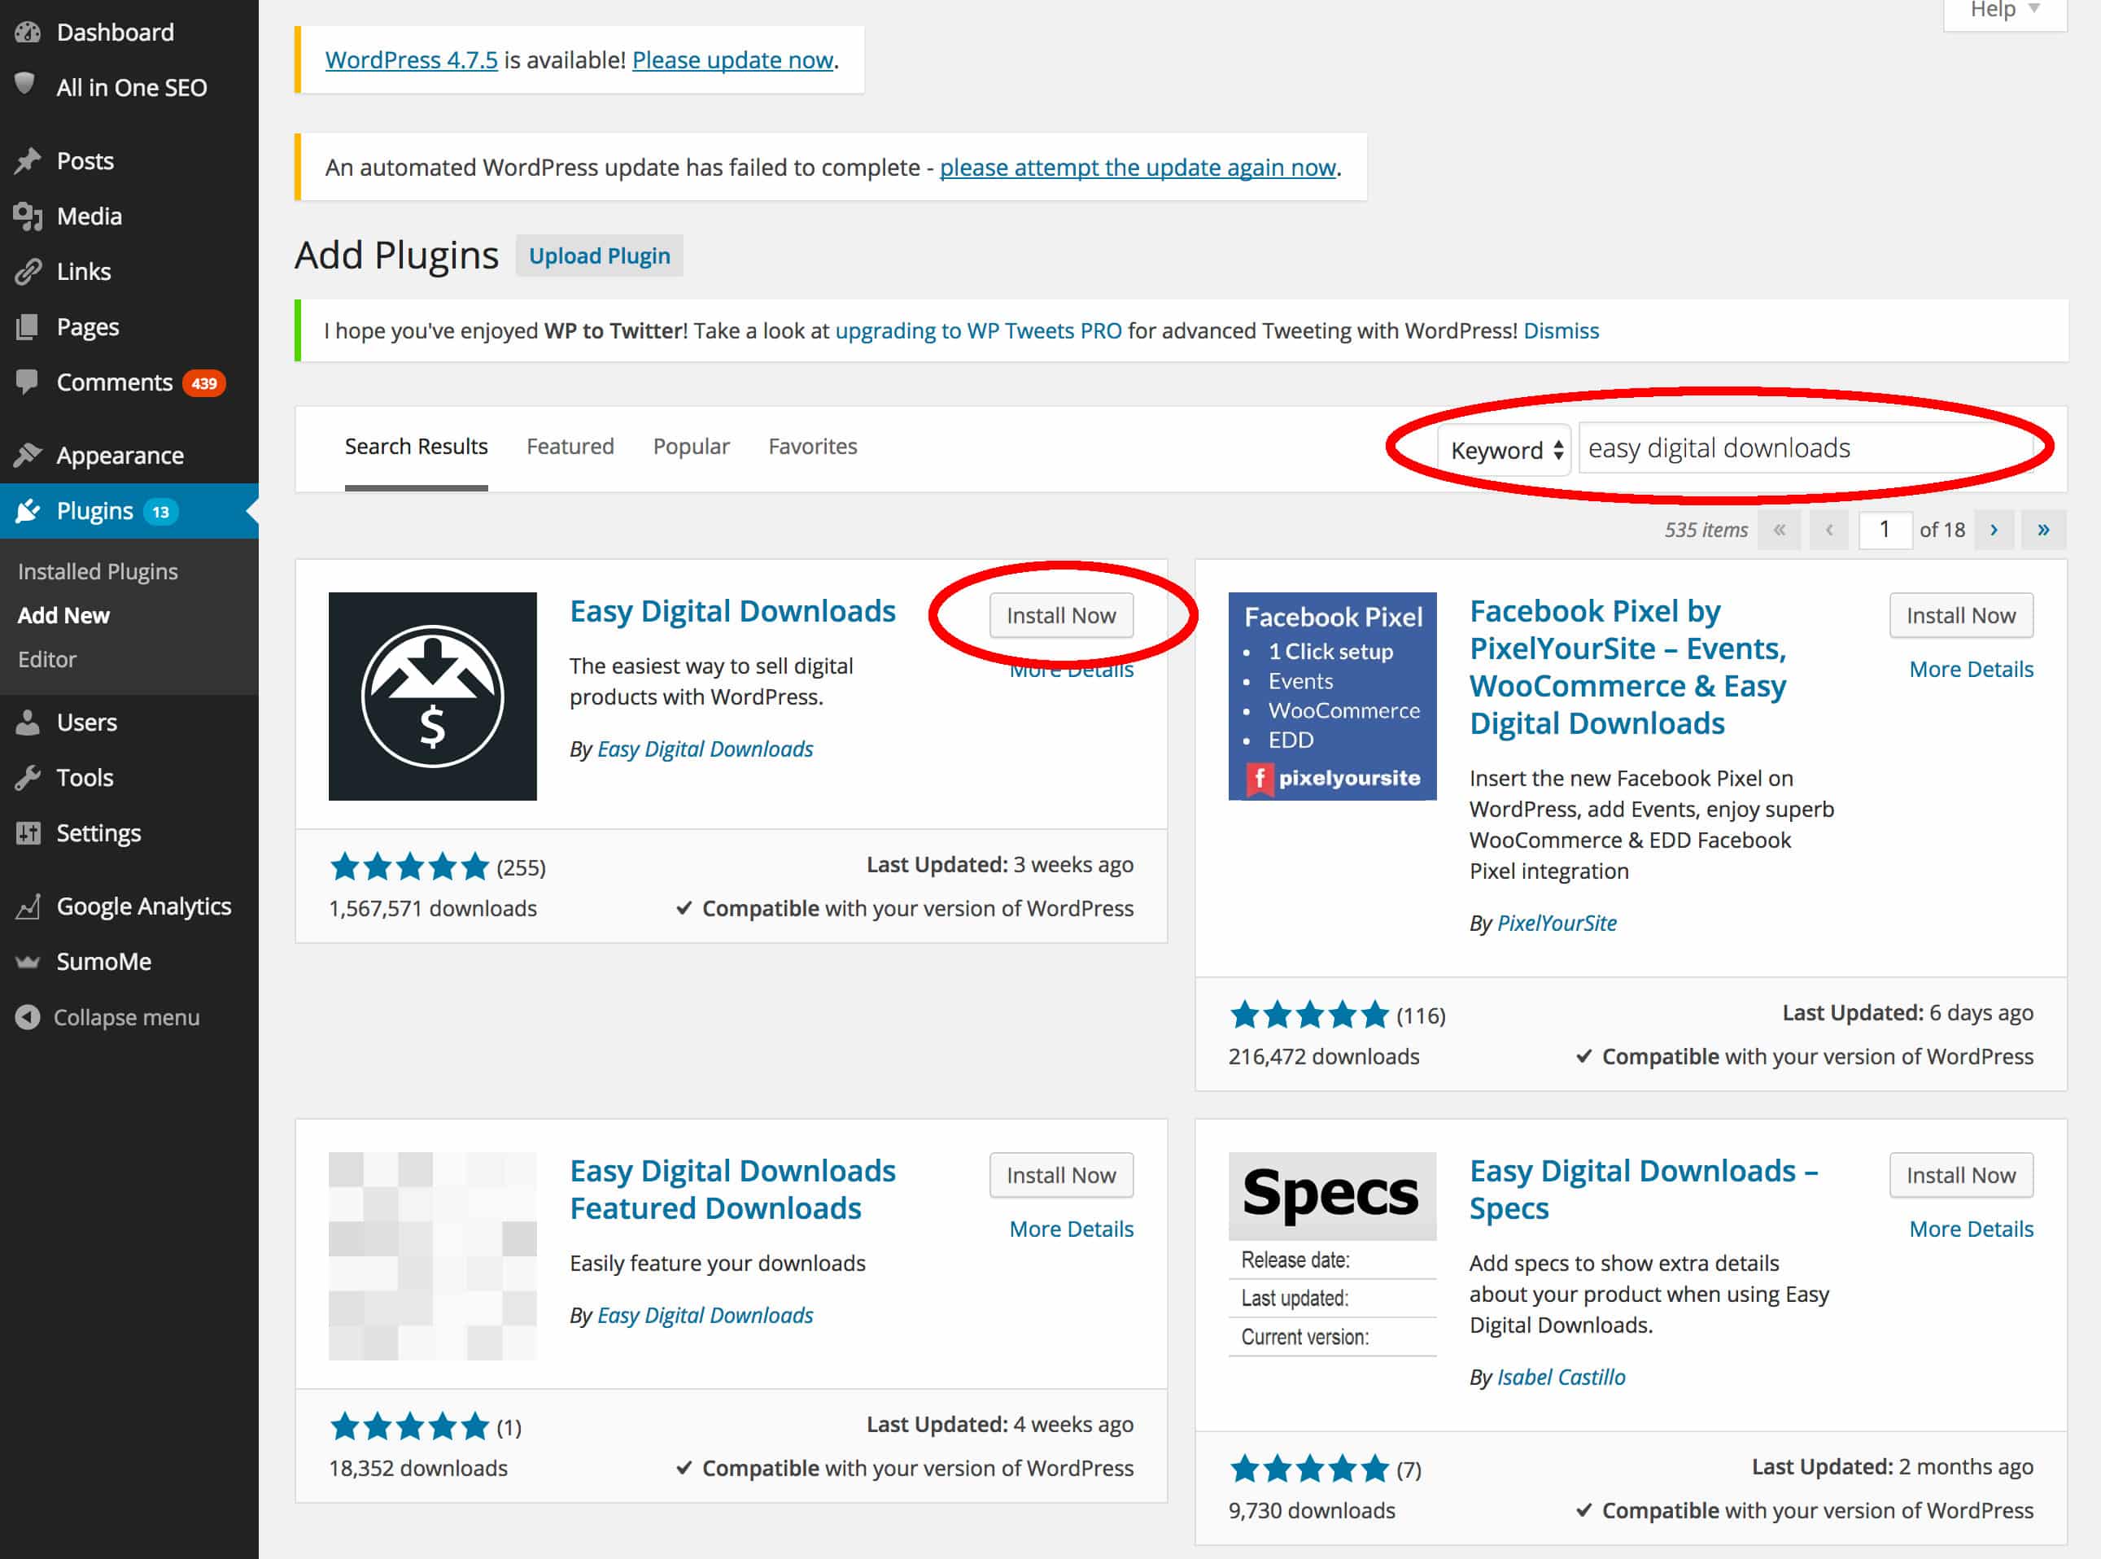This screenshot has width=2101, height=1559.
Task: Open the plugin Editor submenu item
Action: 47,660
